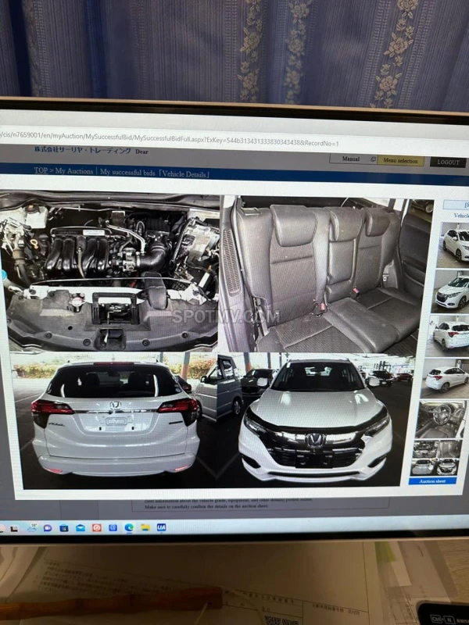The width and height of the screenshot is (469, 625).
Task: Click the yellow Menu selection button
Action: (x=400, y=160)
